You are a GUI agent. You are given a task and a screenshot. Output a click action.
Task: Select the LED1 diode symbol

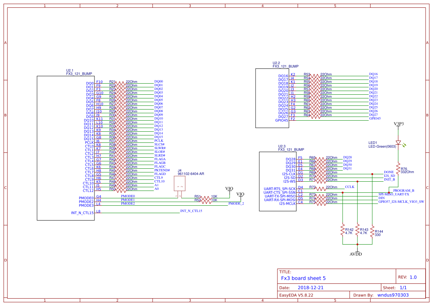(398, 143)
